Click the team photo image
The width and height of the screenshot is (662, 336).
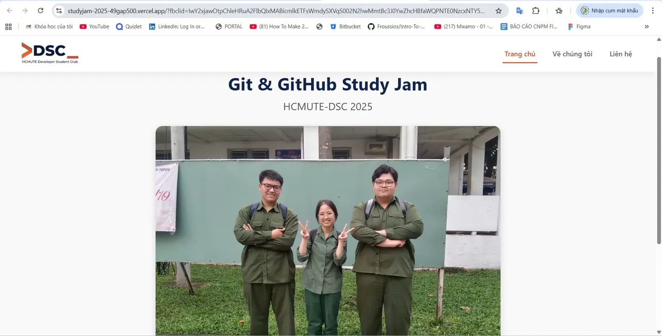(328, 231)
